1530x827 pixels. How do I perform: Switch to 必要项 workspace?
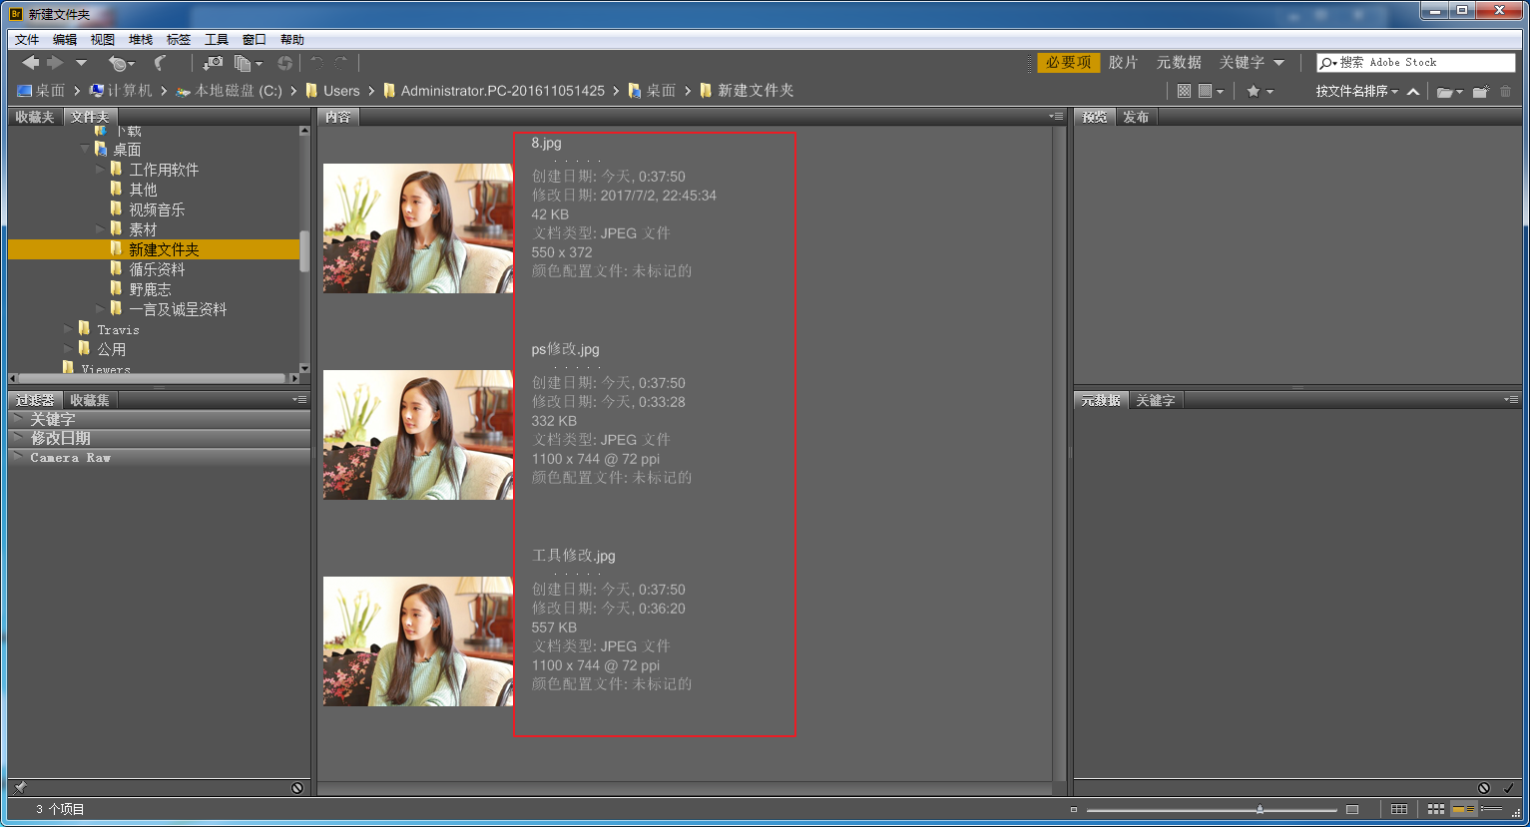click(x=1068, y=62)
